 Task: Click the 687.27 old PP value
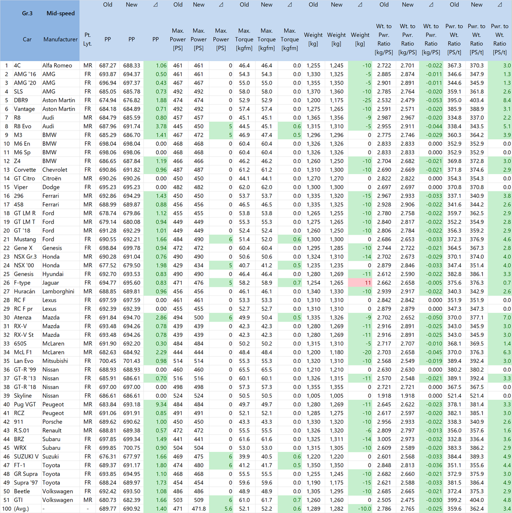[108, 65]
